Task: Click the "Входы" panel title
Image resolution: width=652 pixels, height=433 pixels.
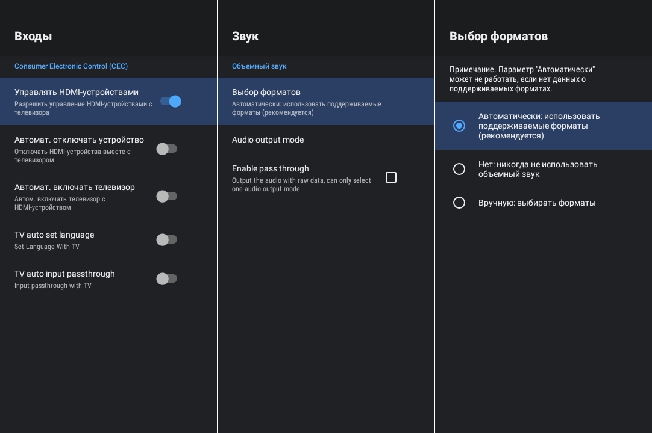Action: click(33, 37)
